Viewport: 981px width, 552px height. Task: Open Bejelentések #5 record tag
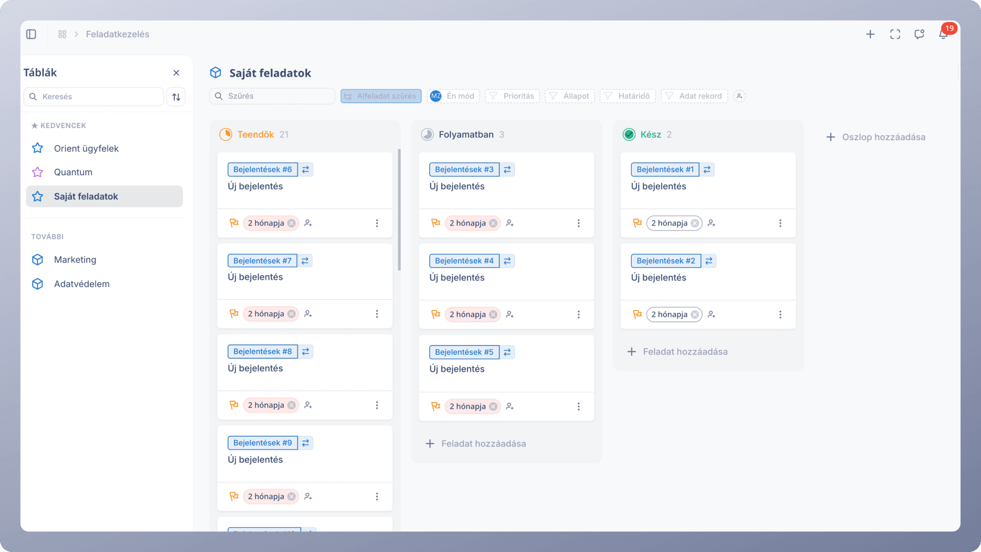pyautogui.click(x=464, y=352)
